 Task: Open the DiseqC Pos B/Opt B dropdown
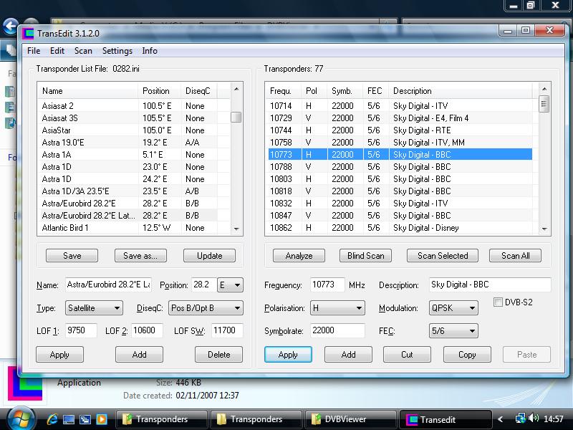click(206, 308)
